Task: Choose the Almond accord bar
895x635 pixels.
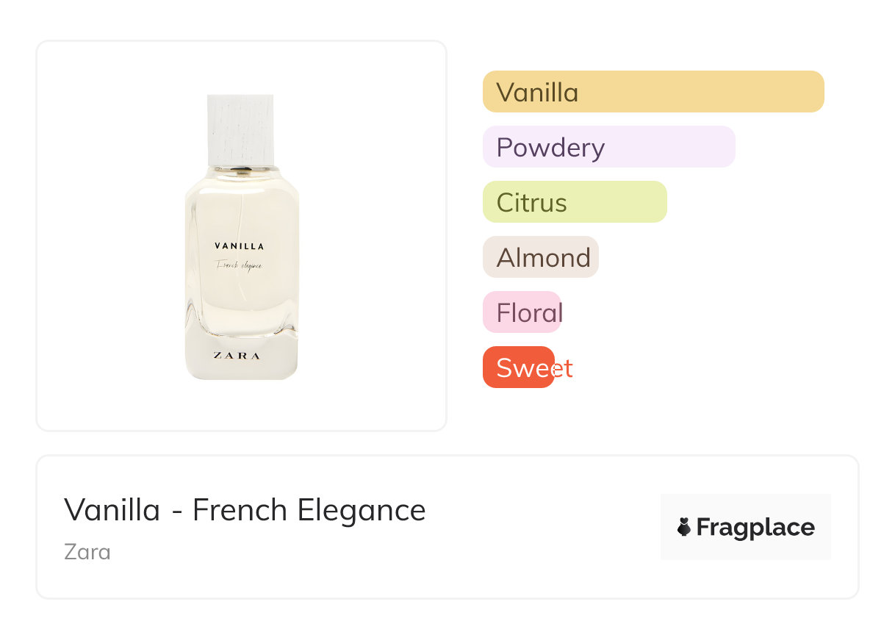Action: pos(540,257)
